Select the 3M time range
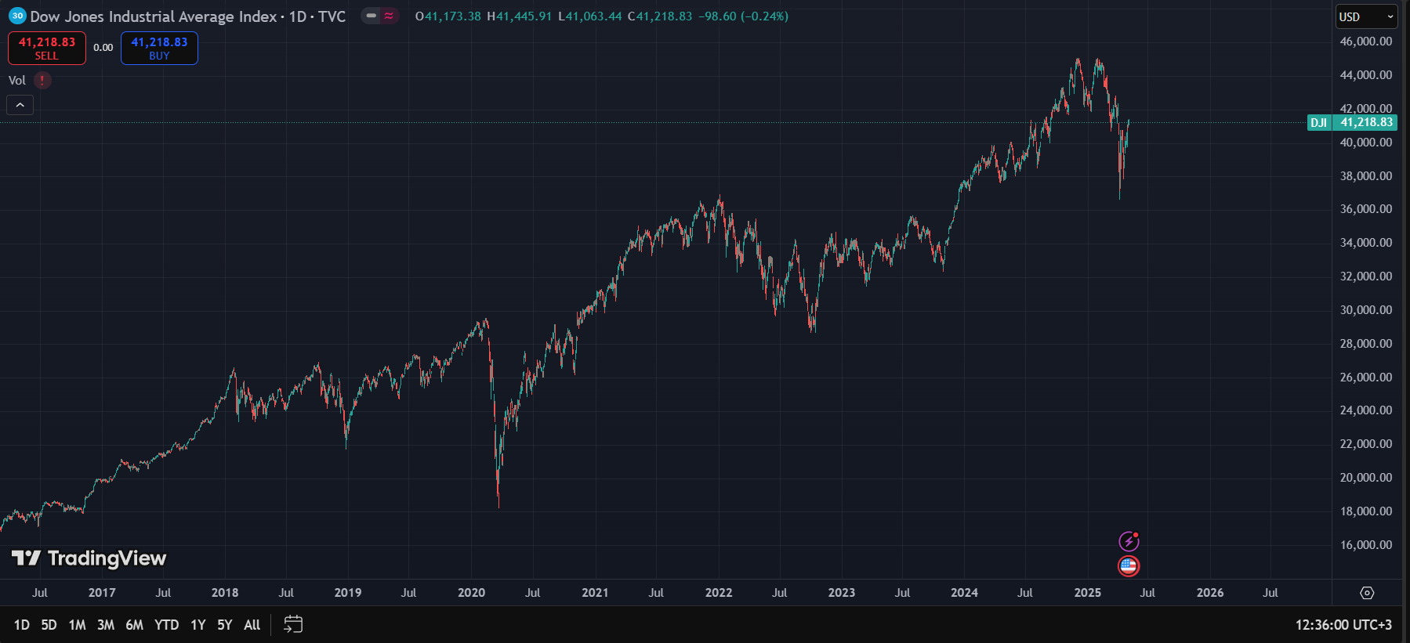This screenshot has height=643, width=1410. tap(106, 624)
